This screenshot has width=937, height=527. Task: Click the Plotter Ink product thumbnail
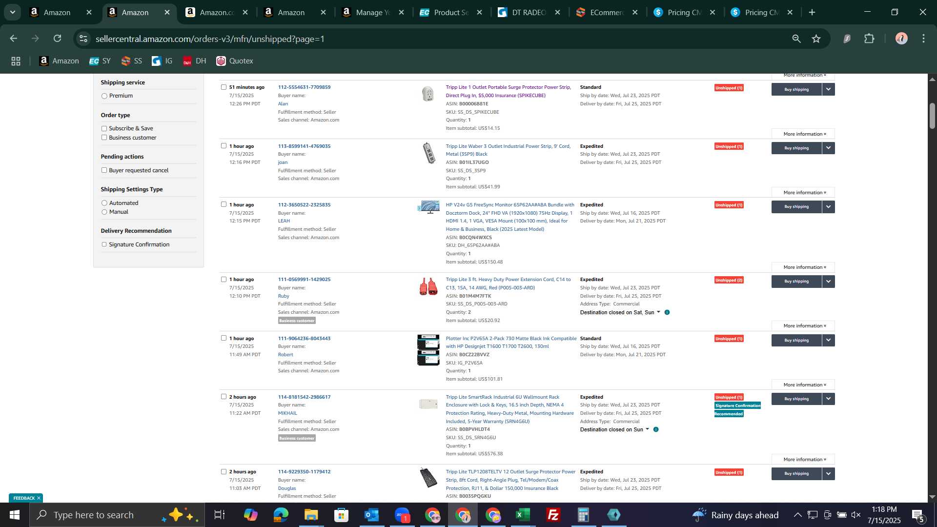[x=428, y=350]
